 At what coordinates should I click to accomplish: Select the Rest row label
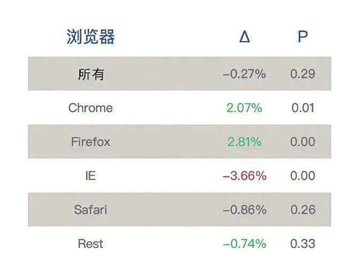tap(91, 244)
